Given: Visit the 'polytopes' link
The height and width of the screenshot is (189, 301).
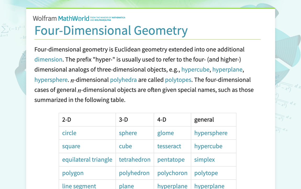Looking at the screenshot, I should tap(178, 80).
